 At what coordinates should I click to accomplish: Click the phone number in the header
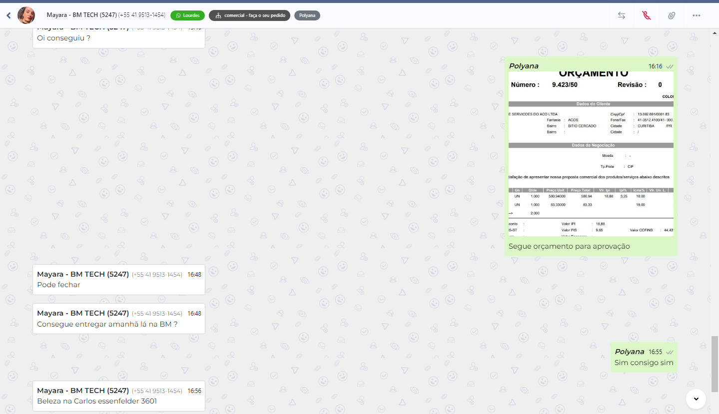(142, 15)
